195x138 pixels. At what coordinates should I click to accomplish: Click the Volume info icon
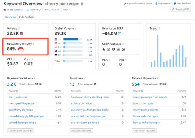(x=19, y=28)
